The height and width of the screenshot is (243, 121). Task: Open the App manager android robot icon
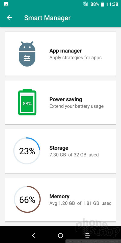click(x=27, y=54)
